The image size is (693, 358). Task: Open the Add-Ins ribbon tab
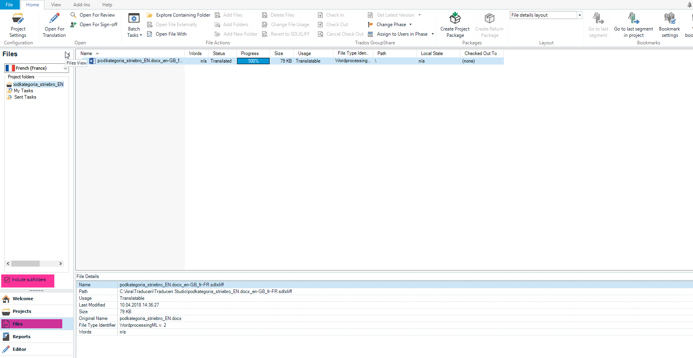[82, 5]
